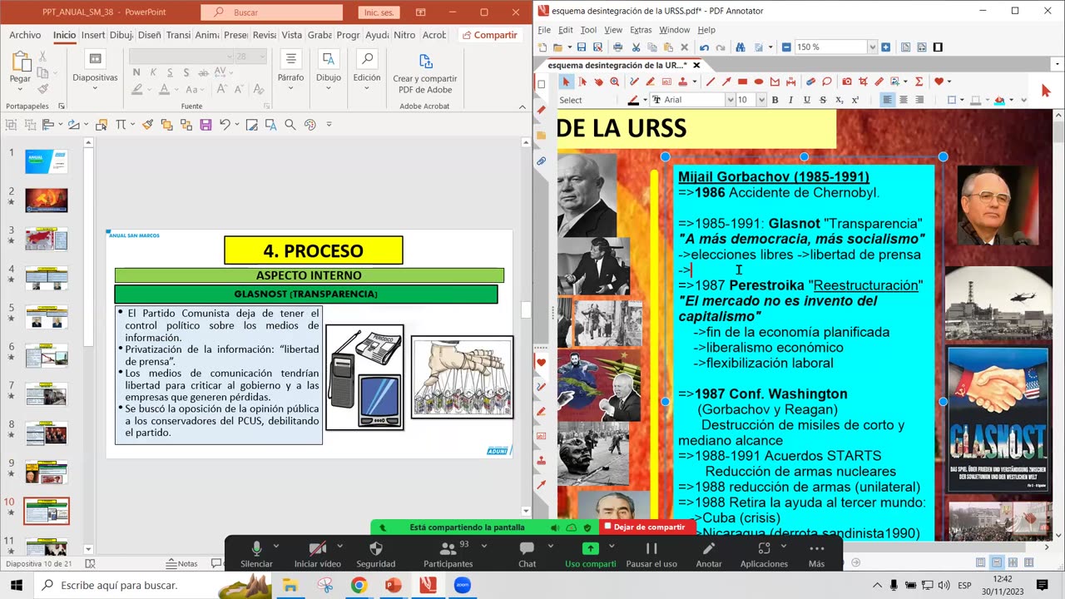This screenshot has height=599, width=1065.
Task: Undo last action in PDF Annotator
Action: tap(704, 47)
